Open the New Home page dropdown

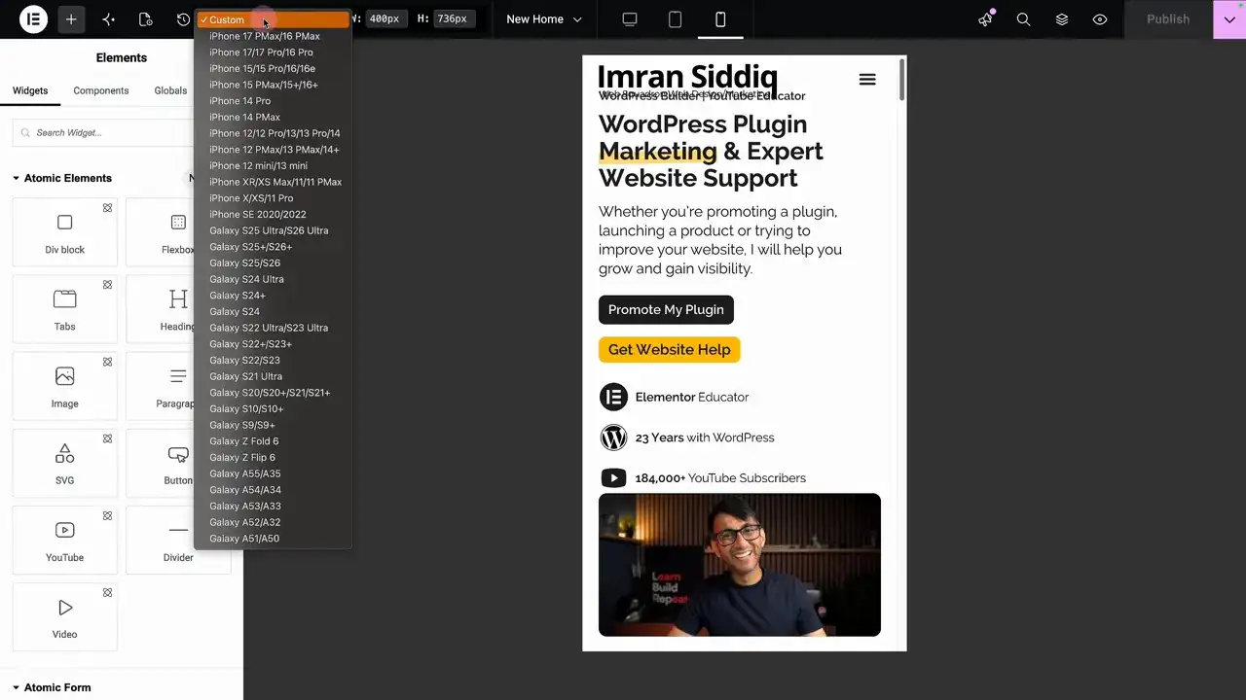544,19
